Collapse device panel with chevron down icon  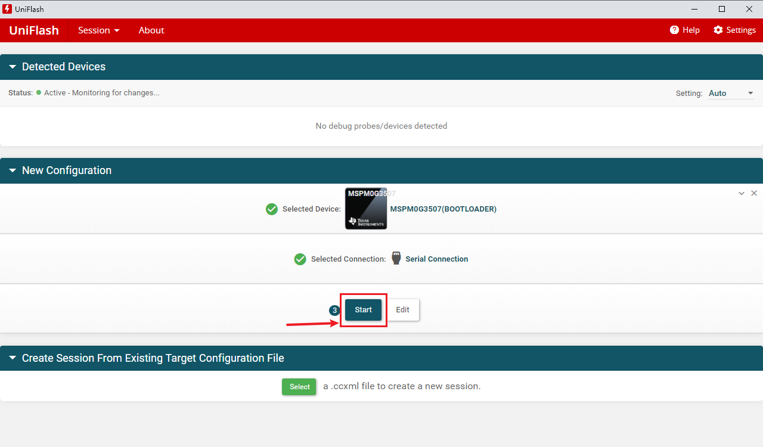[742, 194]
